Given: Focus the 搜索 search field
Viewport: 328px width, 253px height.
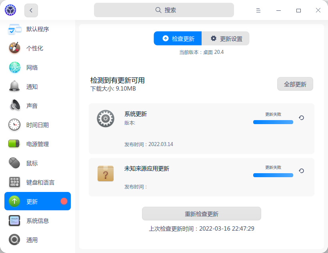Looking at the screenshot, I should [x=164, y=10].
